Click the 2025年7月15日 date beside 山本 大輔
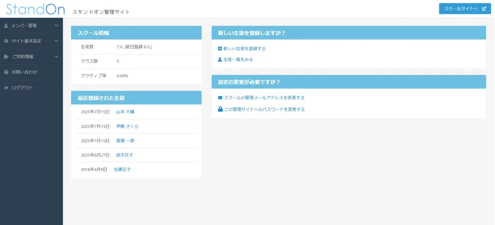Screen dimensions: 495x225 pos(95,112)
